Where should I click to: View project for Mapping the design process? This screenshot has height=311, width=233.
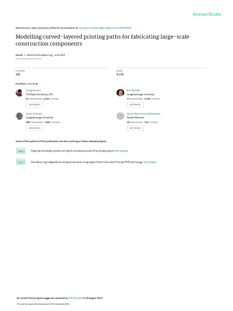click(121, 151)
